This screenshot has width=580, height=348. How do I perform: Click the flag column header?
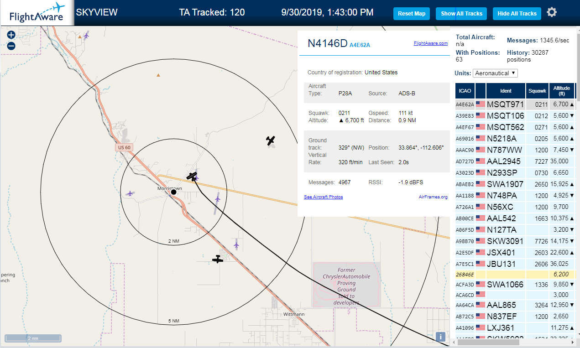[480, 91]
